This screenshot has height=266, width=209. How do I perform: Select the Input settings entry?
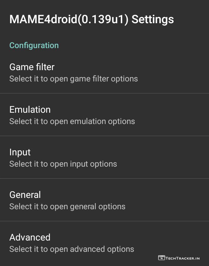(x=20, y=152)
